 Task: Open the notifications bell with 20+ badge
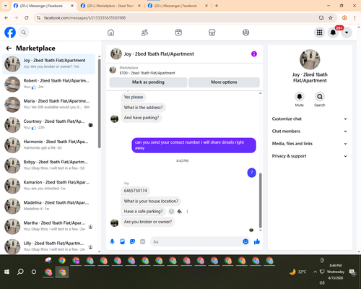click(333, 33)
